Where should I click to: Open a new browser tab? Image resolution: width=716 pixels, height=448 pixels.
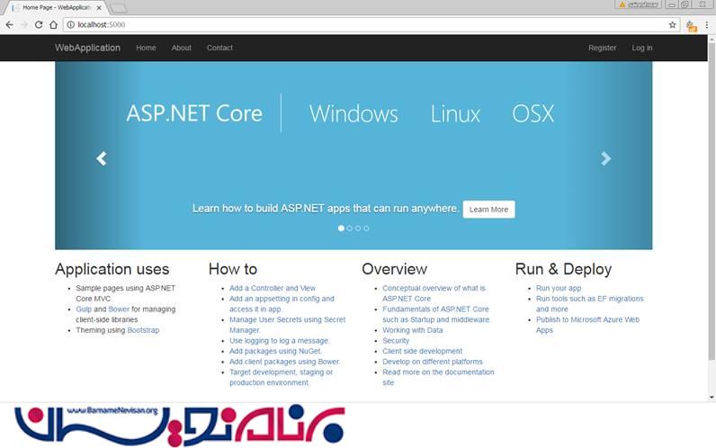tap(118, 8)
